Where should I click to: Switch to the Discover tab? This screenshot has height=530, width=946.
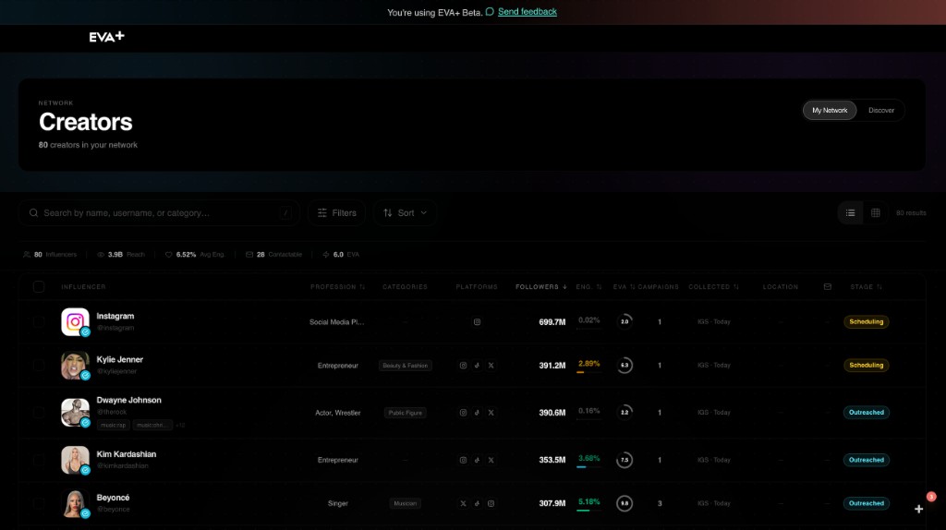[880, 111]
